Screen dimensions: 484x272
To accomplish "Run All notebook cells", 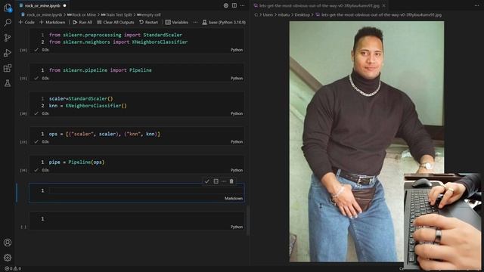I will [x=82, y=22].
